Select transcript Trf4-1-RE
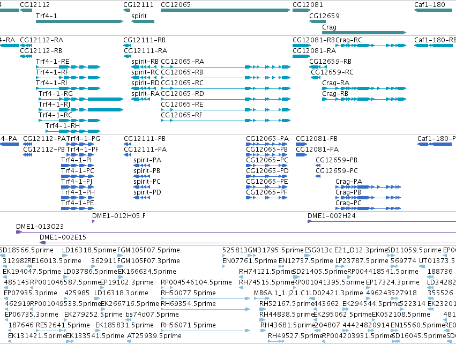The height and width of the screenshot is (344, 456). 68,67
